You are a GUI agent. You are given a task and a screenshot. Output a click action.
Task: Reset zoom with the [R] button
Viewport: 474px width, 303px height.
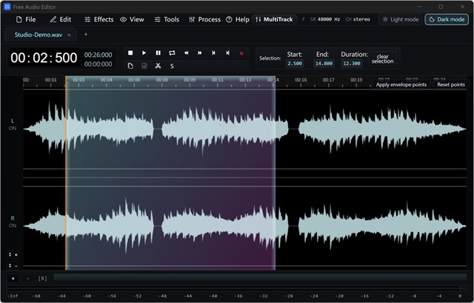(43, 279)
